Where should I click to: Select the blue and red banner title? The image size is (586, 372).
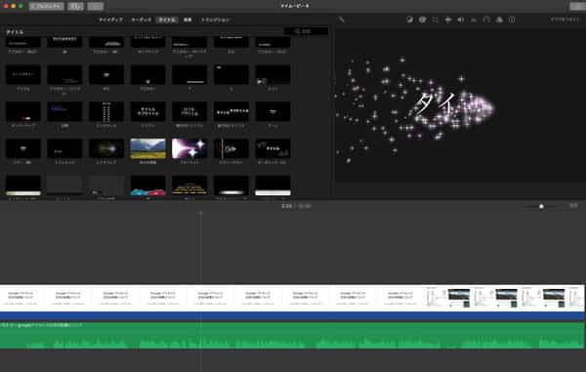tap(148, 186)
